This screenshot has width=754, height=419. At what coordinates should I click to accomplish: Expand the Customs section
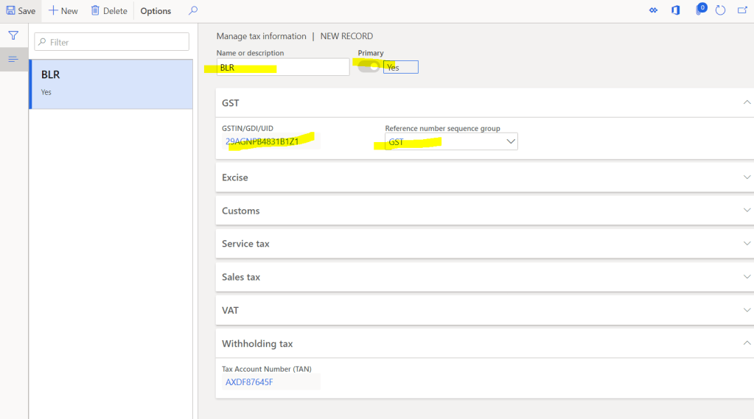pyautogui.click(x=747, y=211)
